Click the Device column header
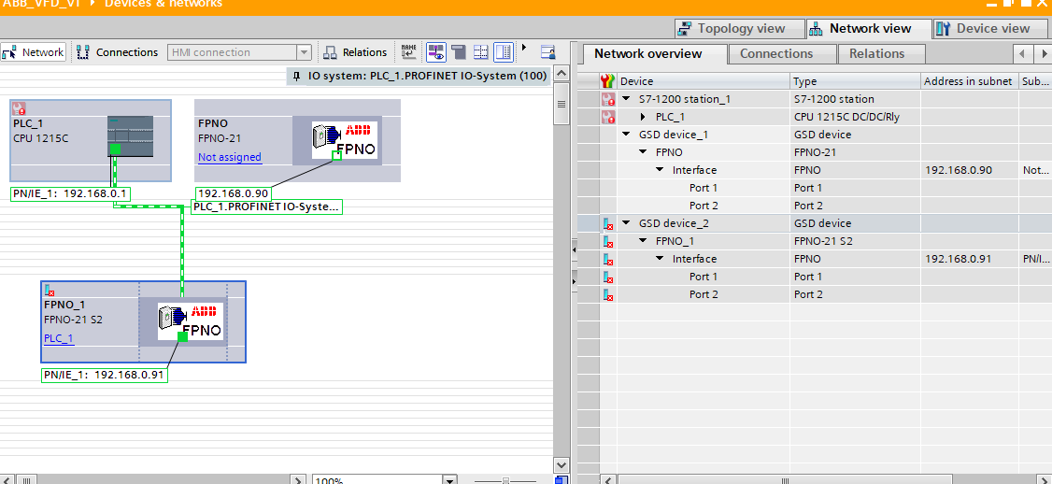Screen dimensions: 1052x484 [x=704, y=81]
